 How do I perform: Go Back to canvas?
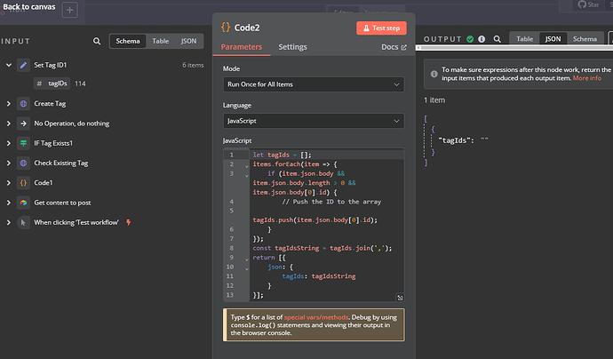[x=29, y=6]
